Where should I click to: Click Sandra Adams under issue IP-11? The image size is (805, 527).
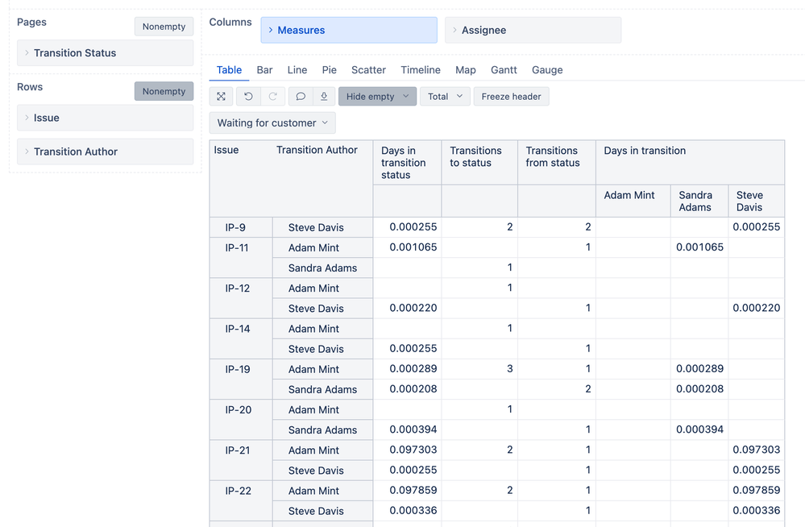coord(322,268)
